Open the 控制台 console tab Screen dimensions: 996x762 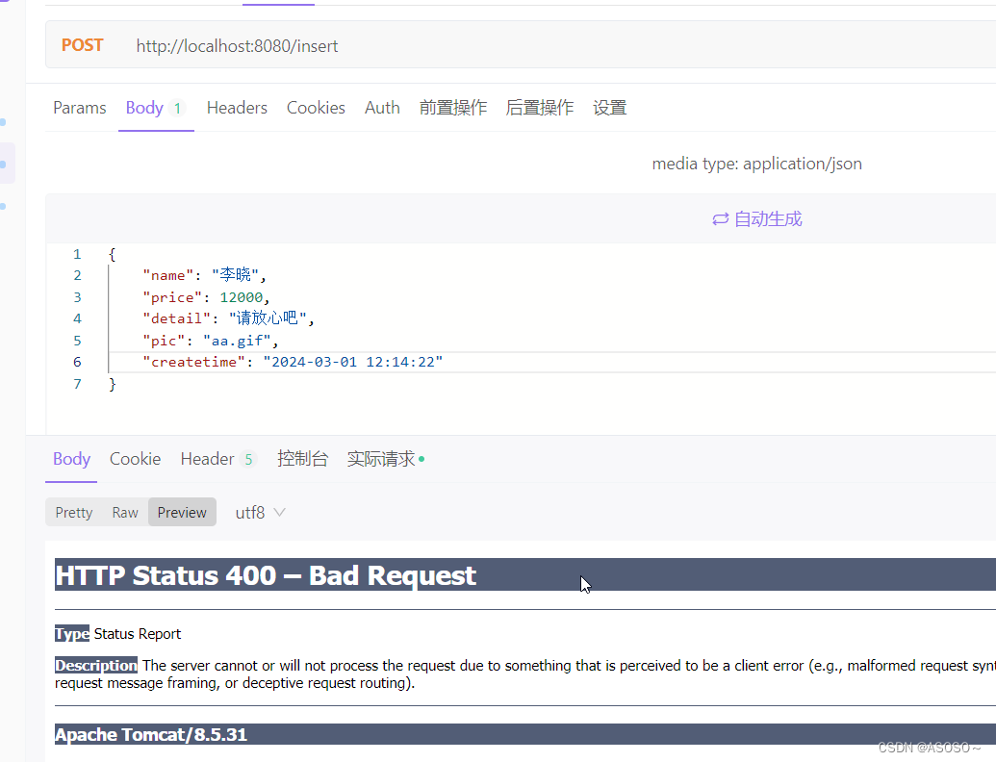coord(303,459)
